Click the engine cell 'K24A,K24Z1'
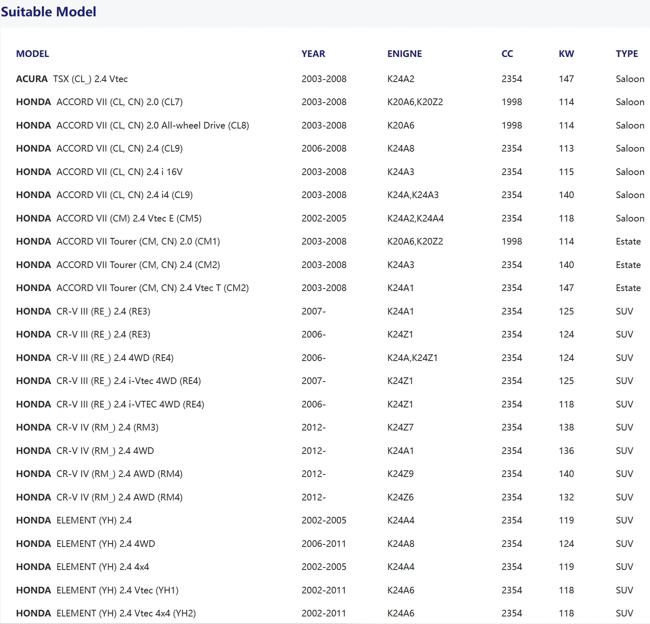This screenshot has height=624, width=650. (412, 358)
